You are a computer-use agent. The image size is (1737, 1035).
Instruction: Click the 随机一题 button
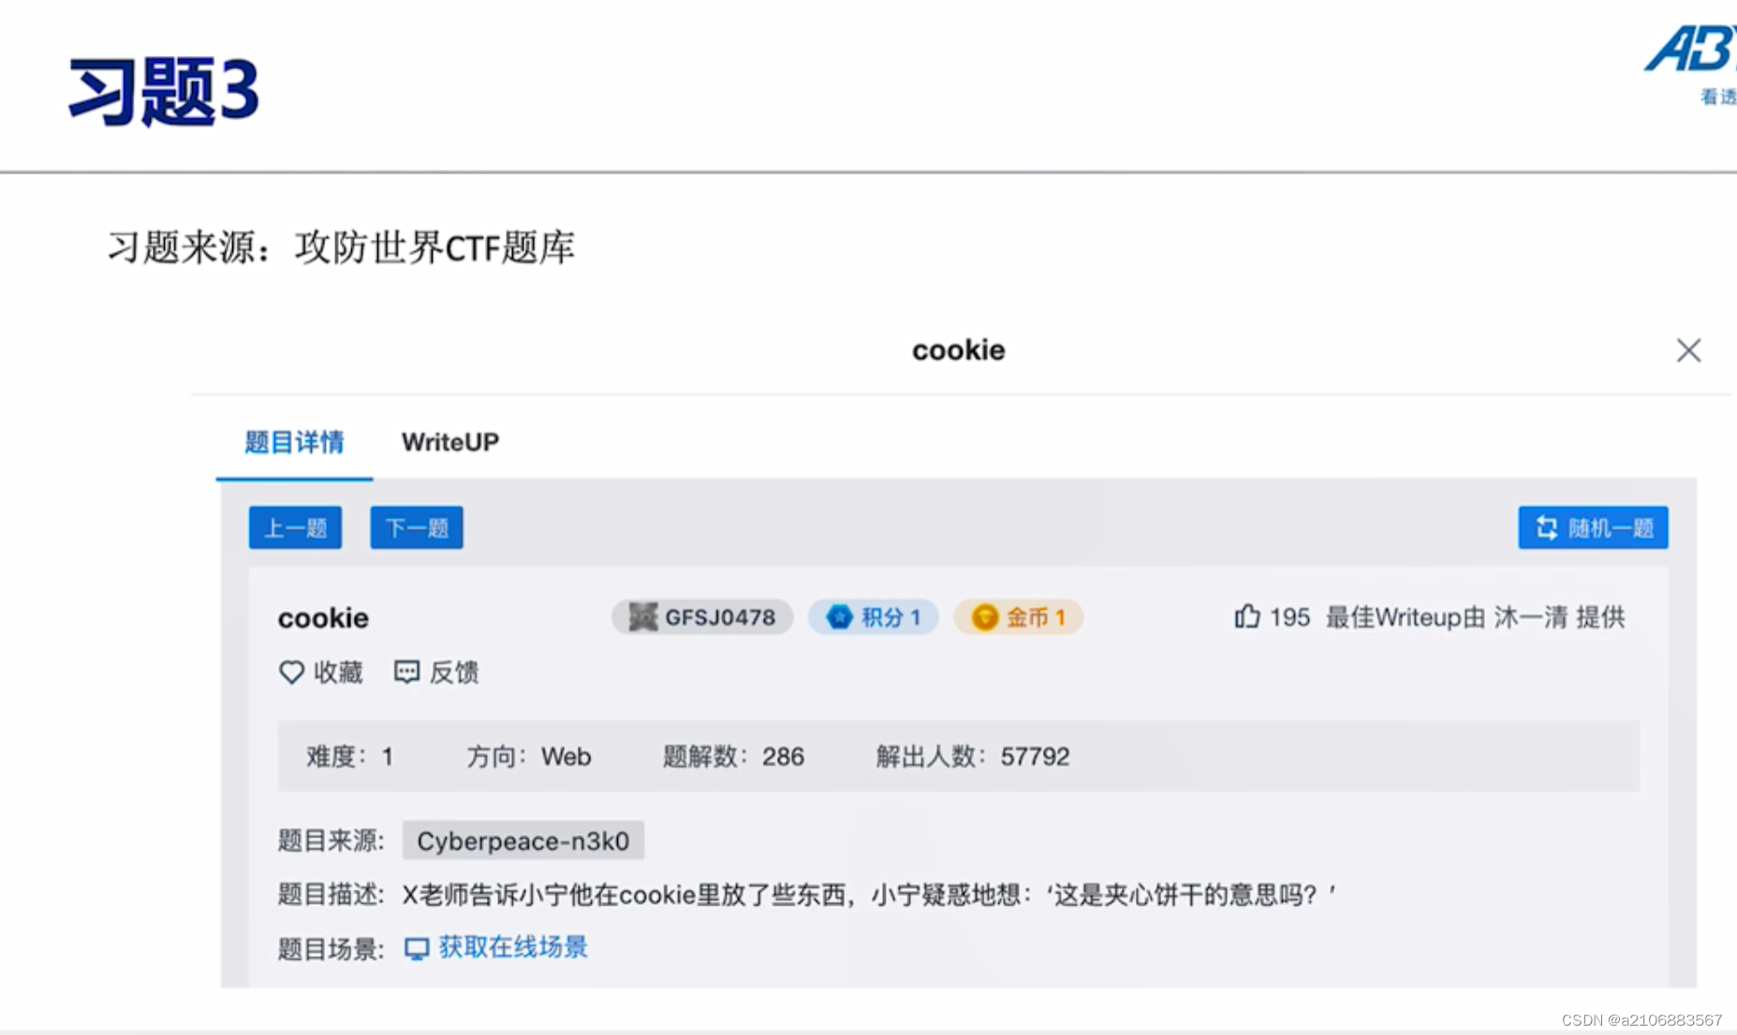[x=1592, y=527]
